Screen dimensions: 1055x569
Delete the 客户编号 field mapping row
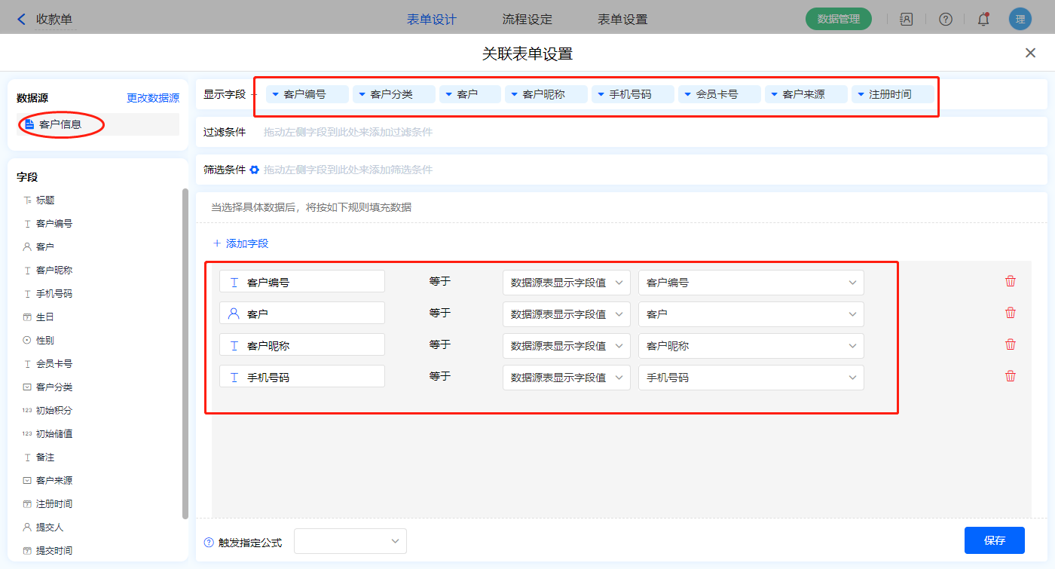(x=1011, y=281)
